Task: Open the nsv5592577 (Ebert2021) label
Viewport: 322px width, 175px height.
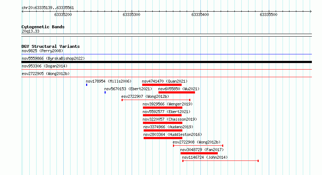Action: click(x=166, y=112)
